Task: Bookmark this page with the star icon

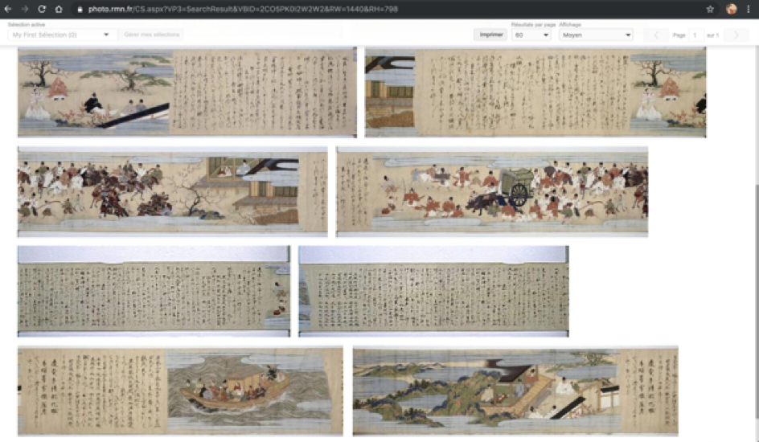Action: click(710, 9)
